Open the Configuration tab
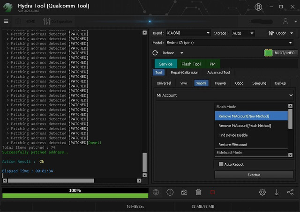Image resolution: width=300 pixels, height=212 pixels. pos(58,21)
